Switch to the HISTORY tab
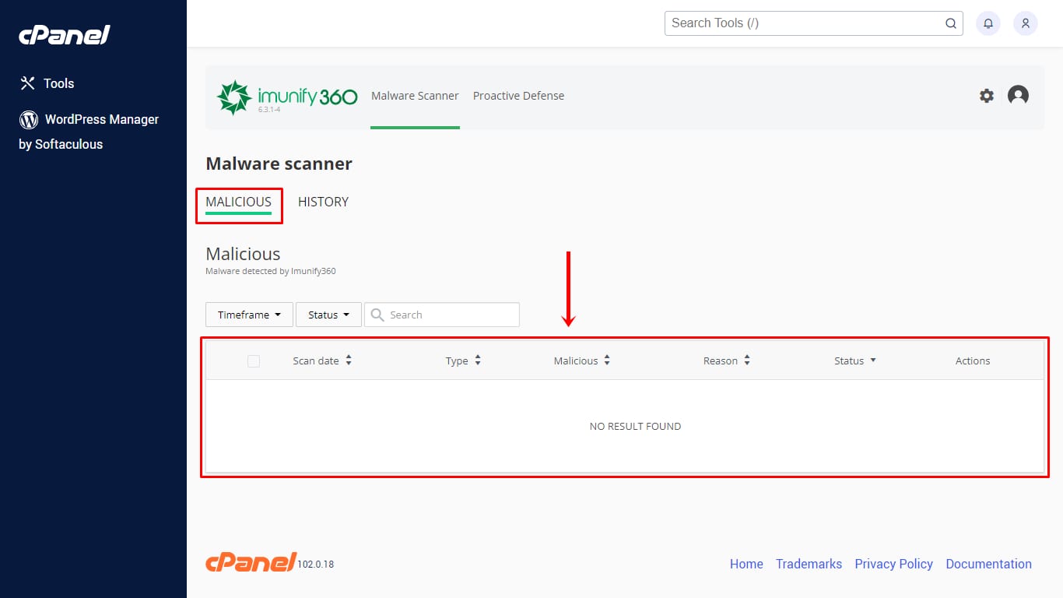This screenshot has width=1063, height=598. click(x=323, y=202)
